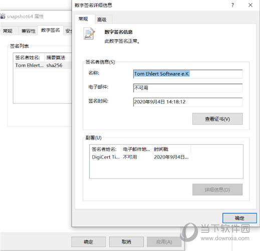Open the partially hidden 安全 tab
The width and height of the screenshot is (260, 251).
(68, 31)
